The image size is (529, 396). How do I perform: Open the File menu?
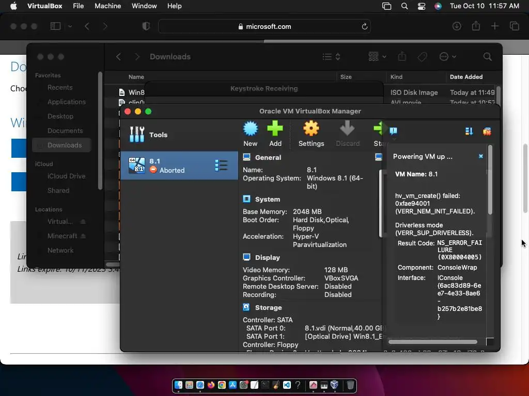coord(79,6)
